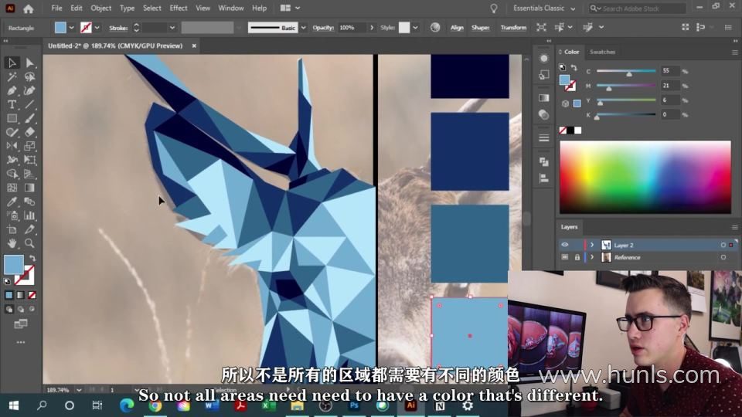Select the Scale tool

tap(29, 146)
